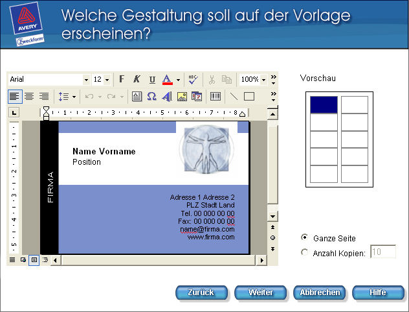Apply red font color (A icon)
409x312 pixels.
tap(167, 79)
